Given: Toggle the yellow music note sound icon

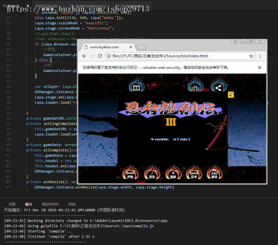Looking at the screenshot, I should (x=231, y=95).
